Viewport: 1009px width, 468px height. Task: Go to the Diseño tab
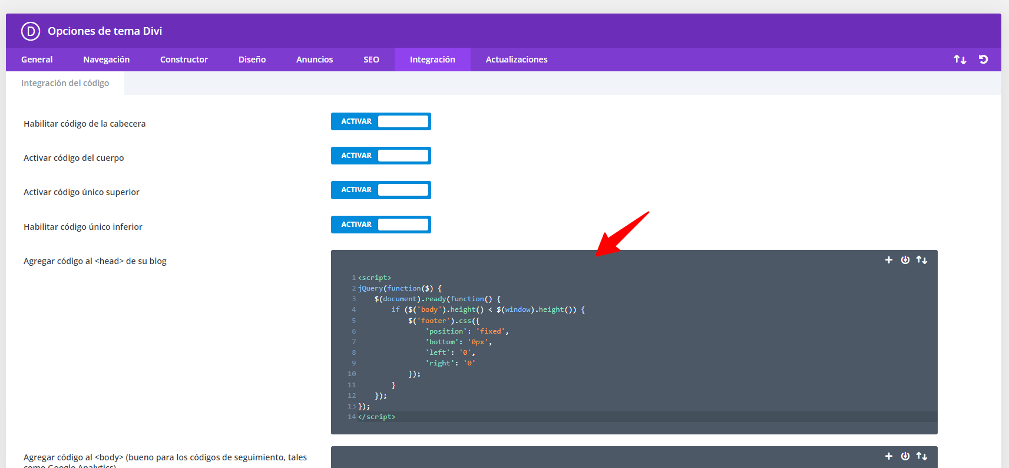(x=252, y=60)
